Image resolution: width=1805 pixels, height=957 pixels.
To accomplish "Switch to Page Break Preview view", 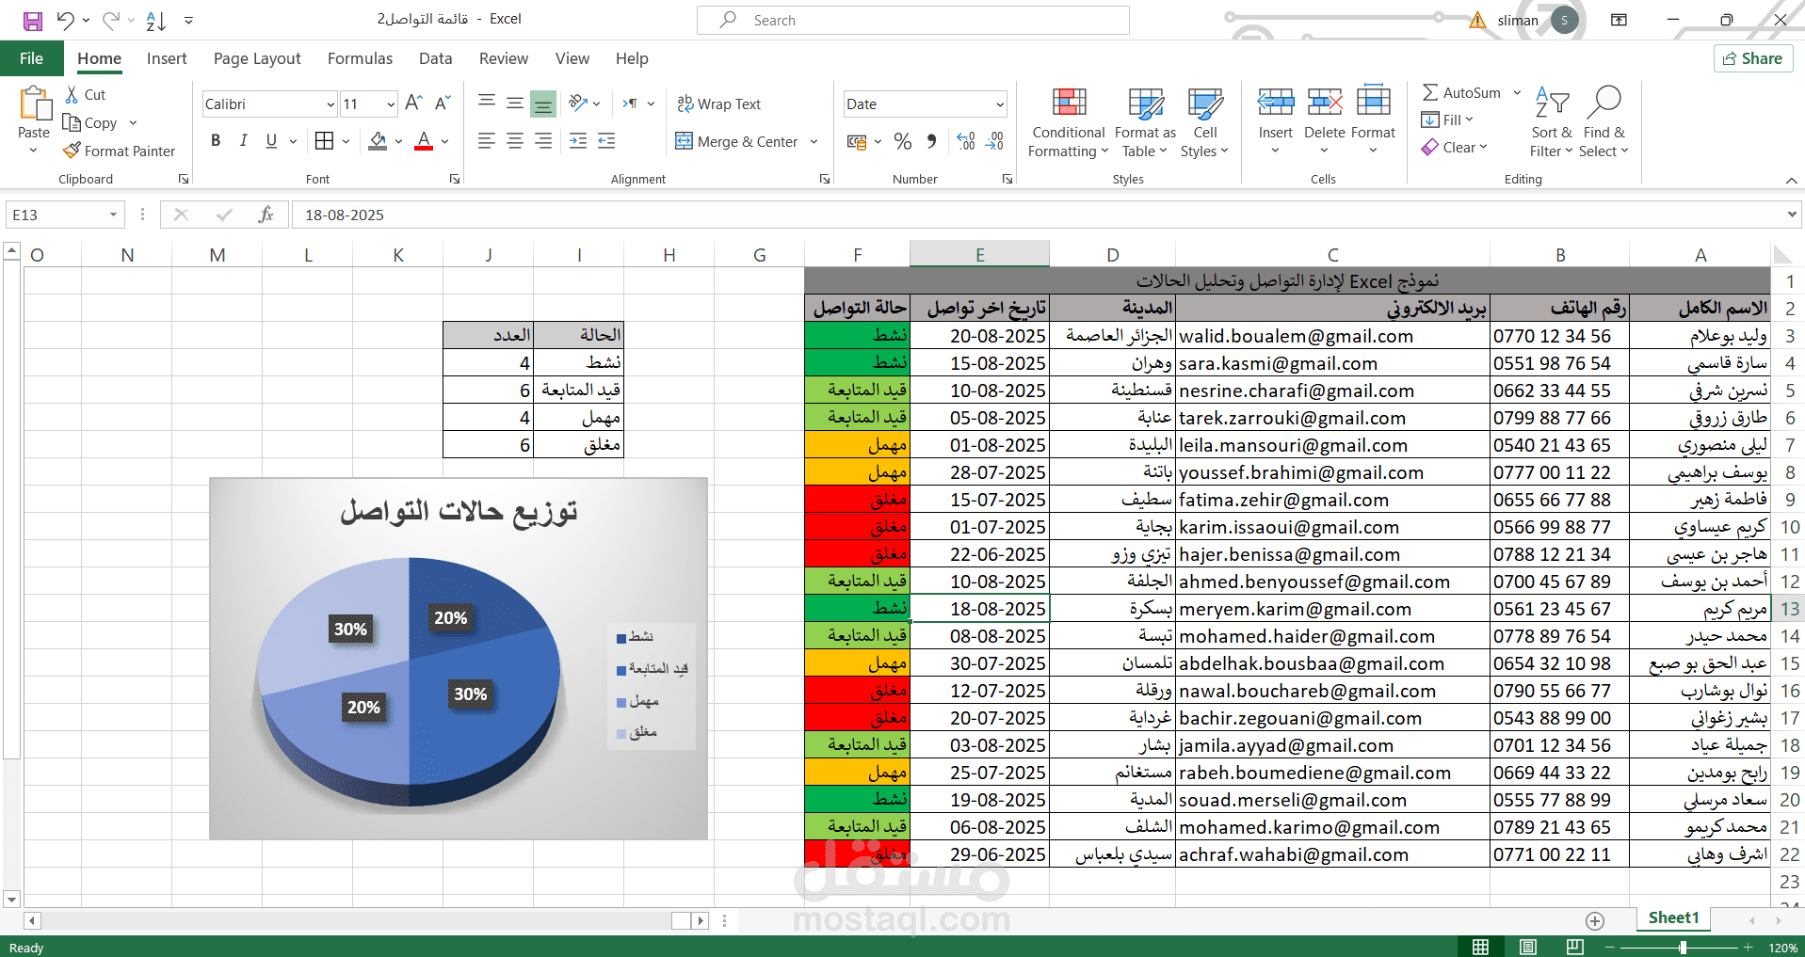I will (x=1575, y=947).
